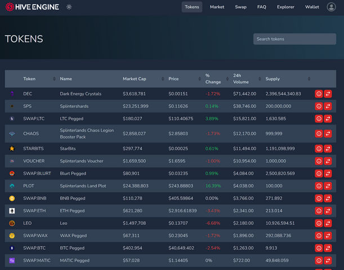The width and height of the screenshot is (344, 270).
Task: Trade the SWAP.ETH token
Action: [328, 211]
